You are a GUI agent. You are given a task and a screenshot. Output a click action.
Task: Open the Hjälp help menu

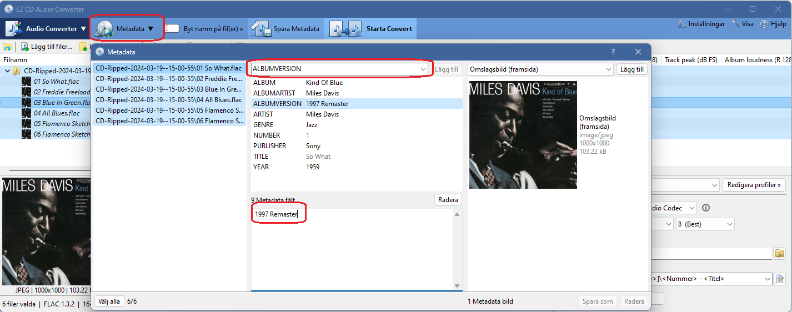pos(773,24)
